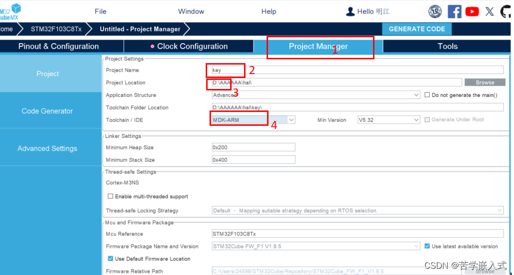Viewport: 514px width, 275px height.
Task: Click the Minimum Heap Size field
Action: pyautogui.click(x=253, y=147)
